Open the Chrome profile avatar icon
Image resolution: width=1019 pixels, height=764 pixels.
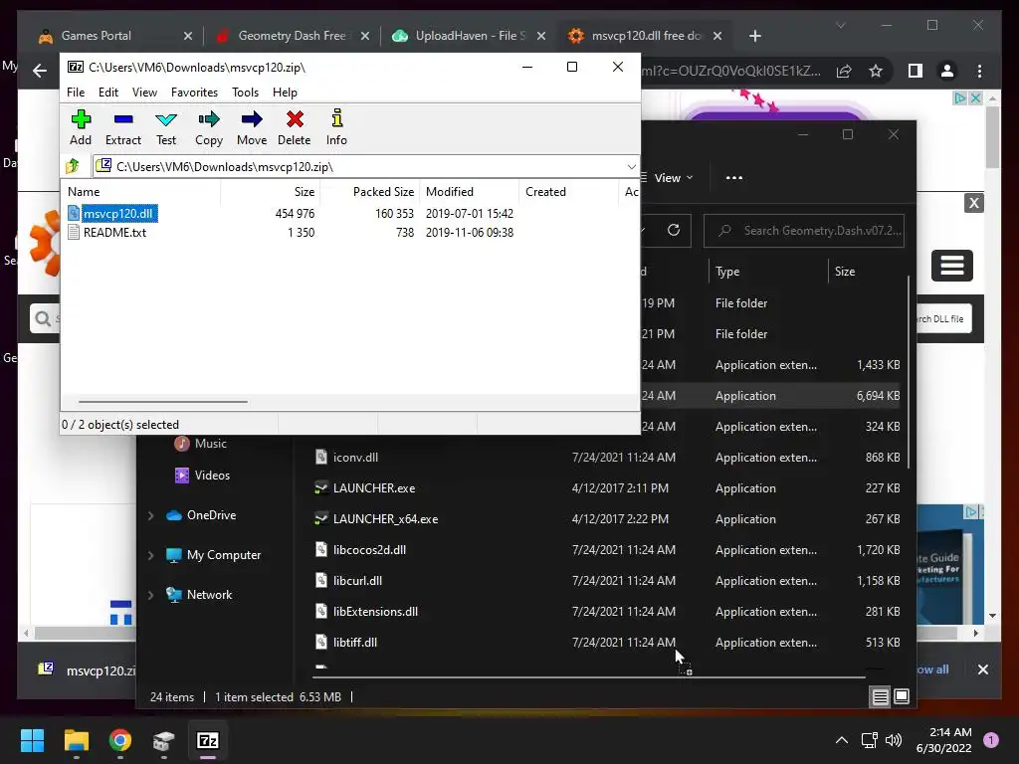point(947,71)
